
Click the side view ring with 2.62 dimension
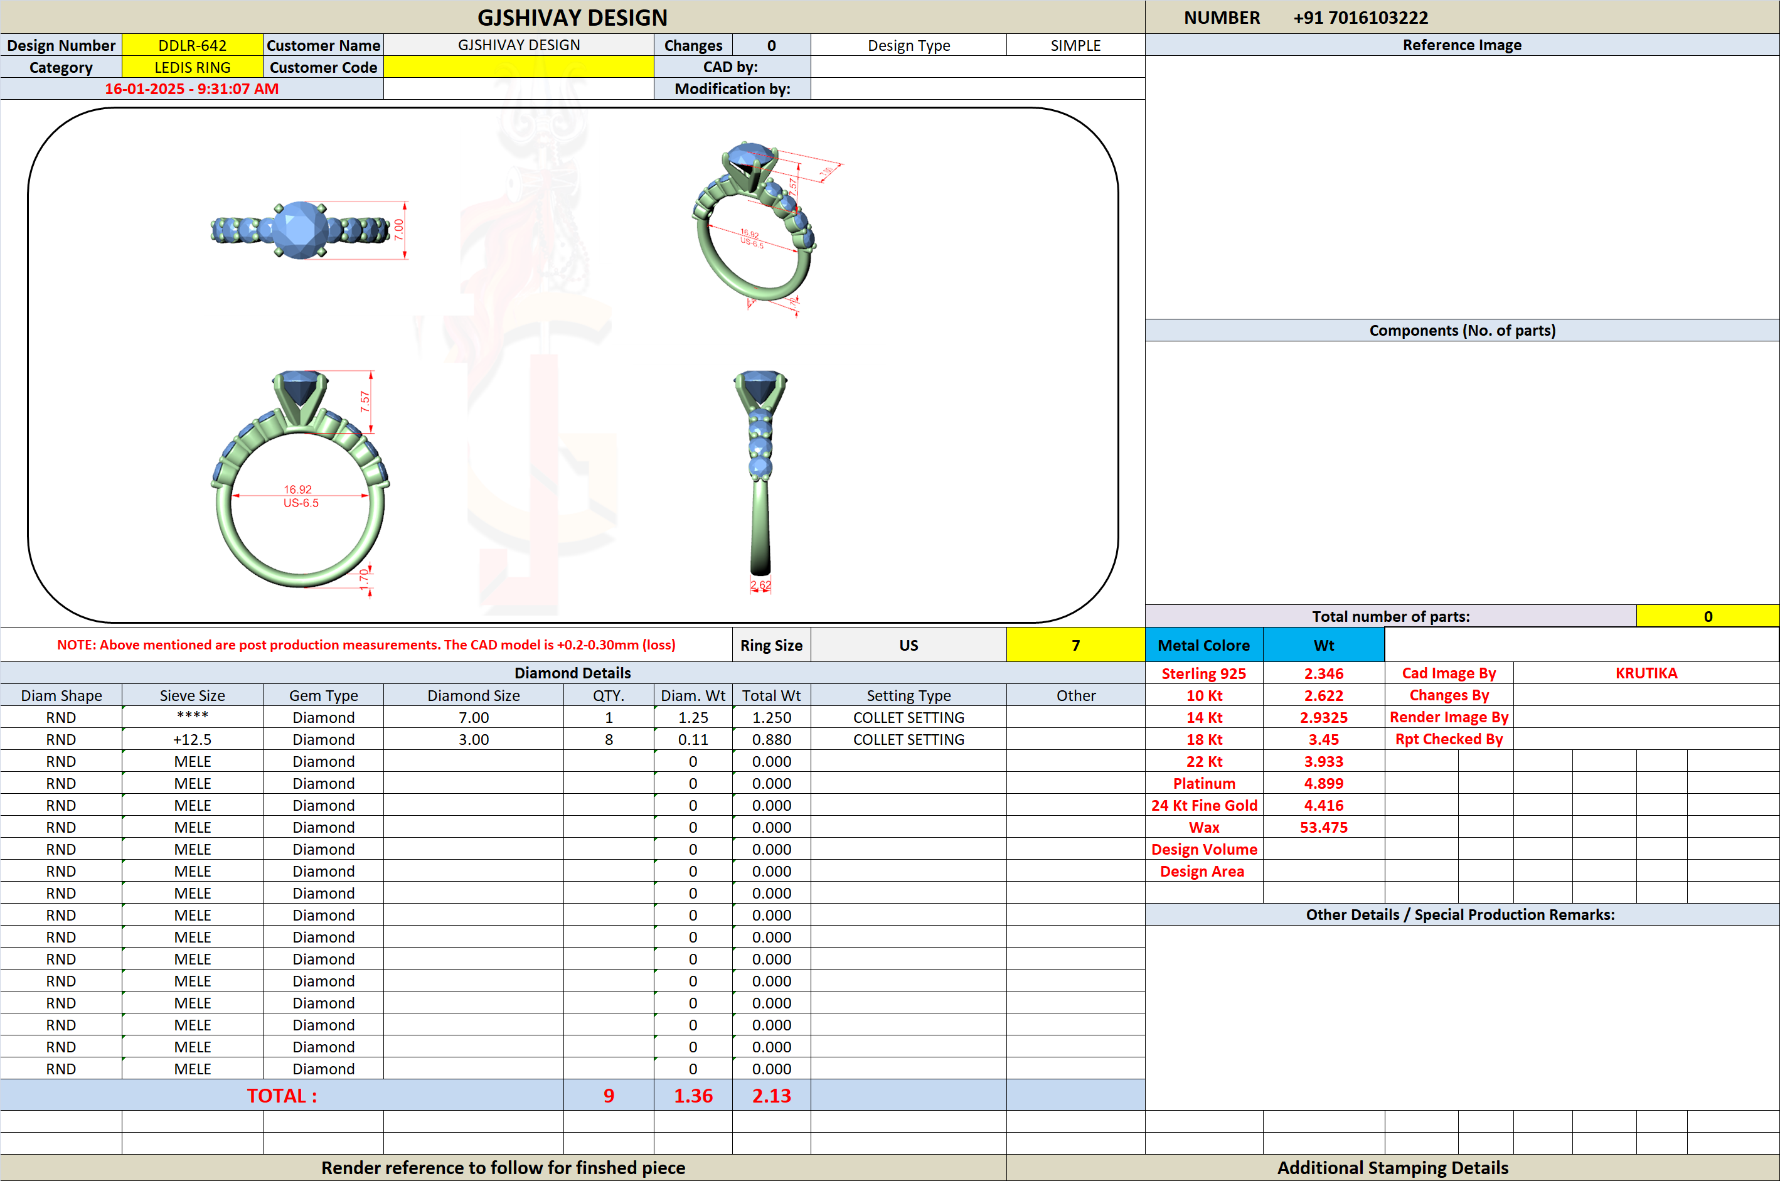coord(760,482)
